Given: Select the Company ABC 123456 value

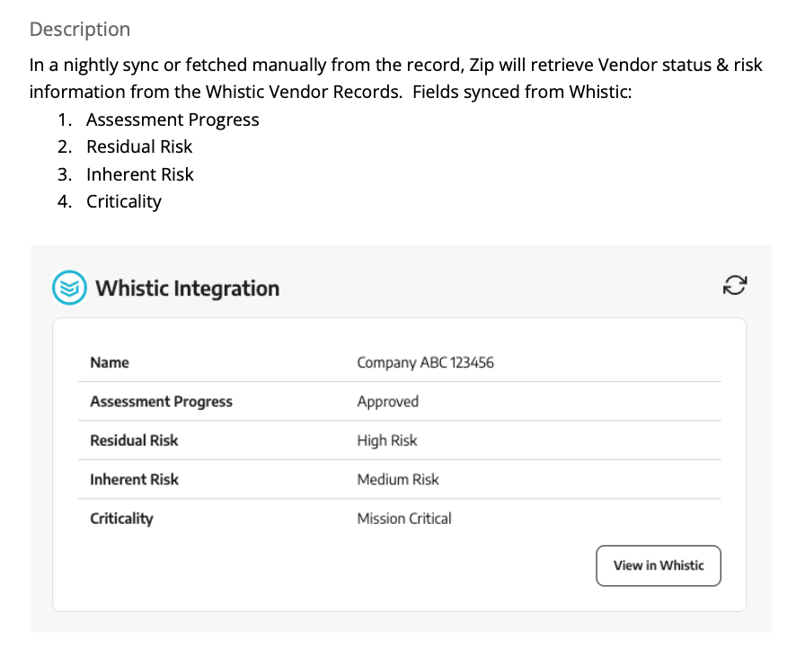Looking at the screenshot, I should 425,362.
